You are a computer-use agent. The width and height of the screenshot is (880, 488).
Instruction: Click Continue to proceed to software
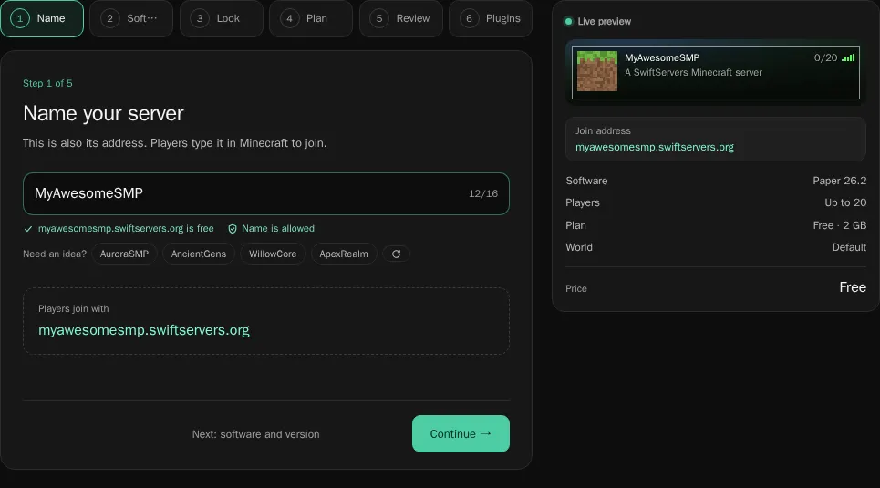tap(461, 433)
